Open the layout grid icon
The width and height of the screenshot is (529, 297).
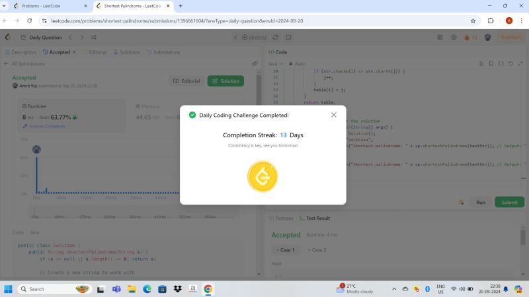click(x=440, y=38)
